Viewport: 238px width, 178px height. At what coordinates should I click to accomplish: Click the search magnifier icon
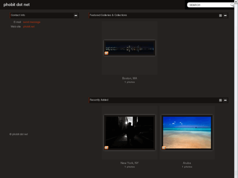(x=232, y=5)
